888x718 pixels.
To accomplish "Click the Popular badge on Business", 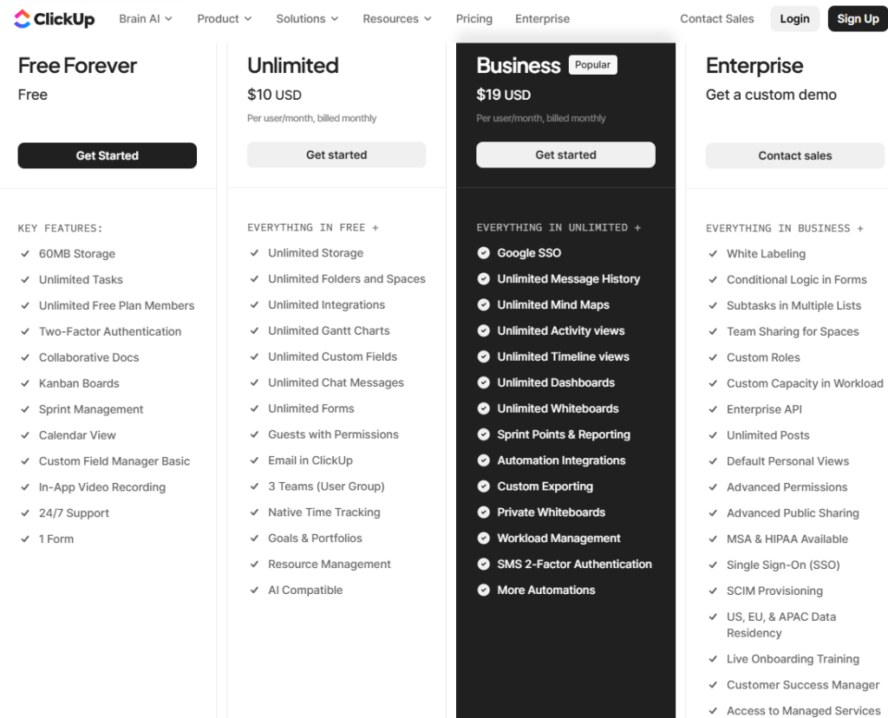I will [x=592, y=65].
